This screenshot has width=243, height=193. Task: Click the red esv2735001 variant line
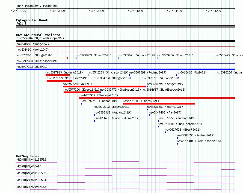coord(42,58)
